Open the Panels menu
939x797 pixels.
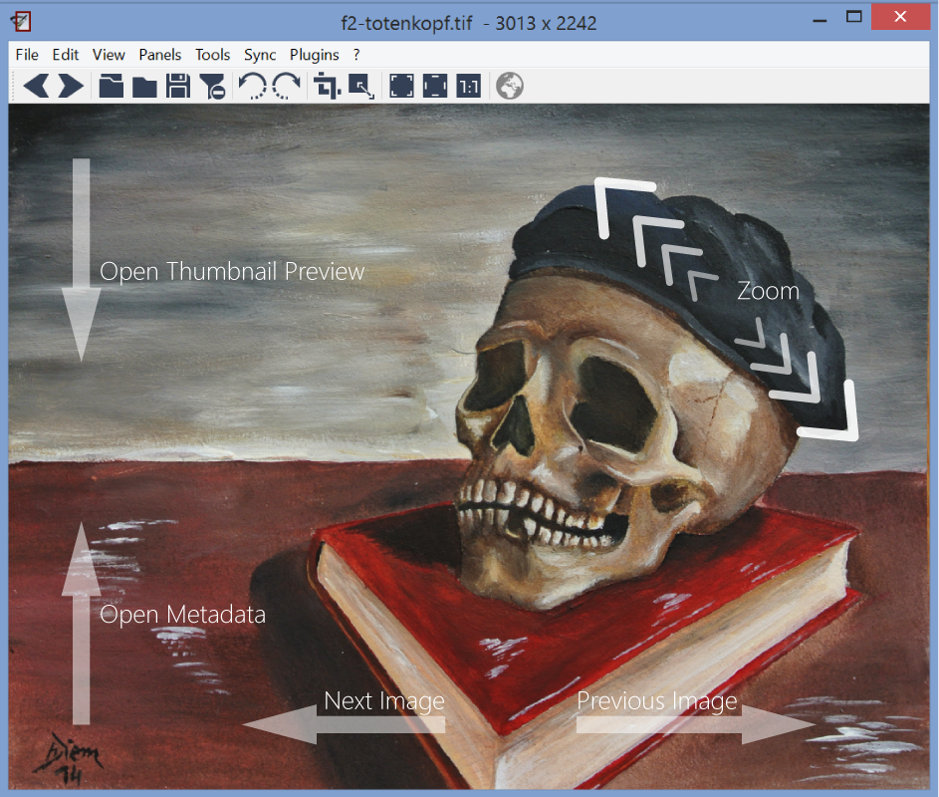tap(160, 55)
